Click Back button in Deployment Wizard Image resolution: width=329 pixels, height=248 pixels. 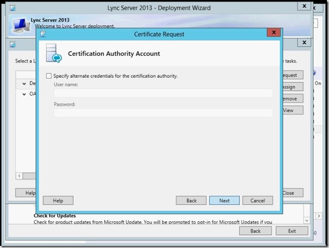(255, 231)
